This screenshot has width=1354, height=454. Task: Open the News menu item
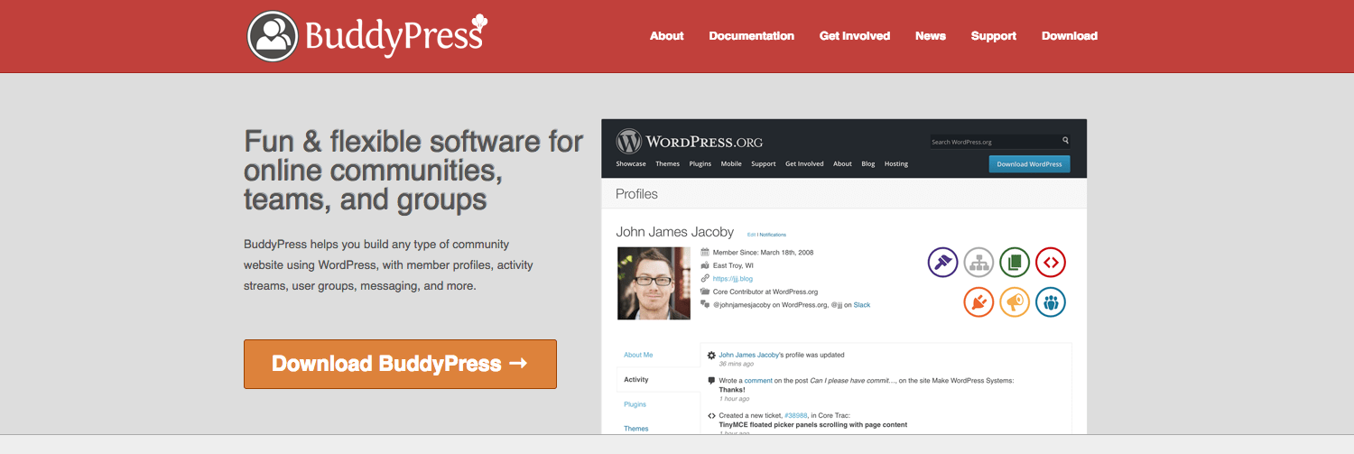pos(931,36)
